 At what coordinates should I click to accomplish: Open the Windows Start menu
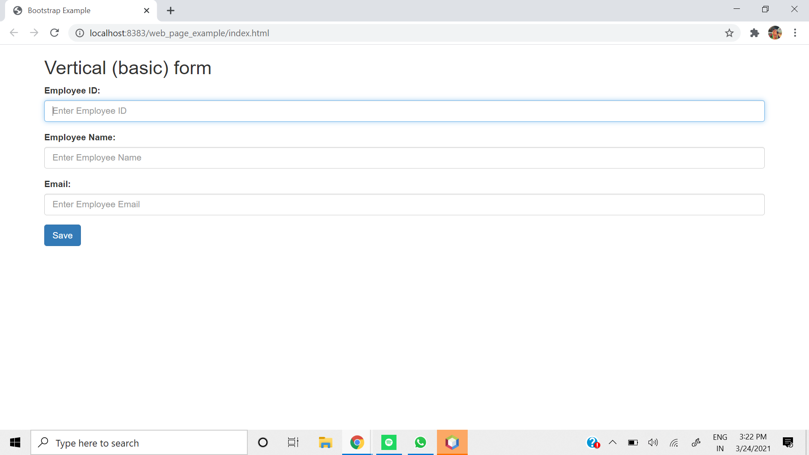(15, 442)
